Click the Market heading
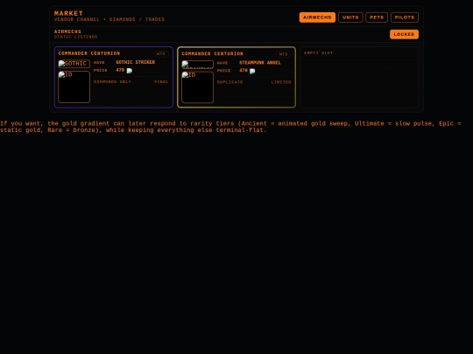Screen dimensions: 473x354 [68, 13]
